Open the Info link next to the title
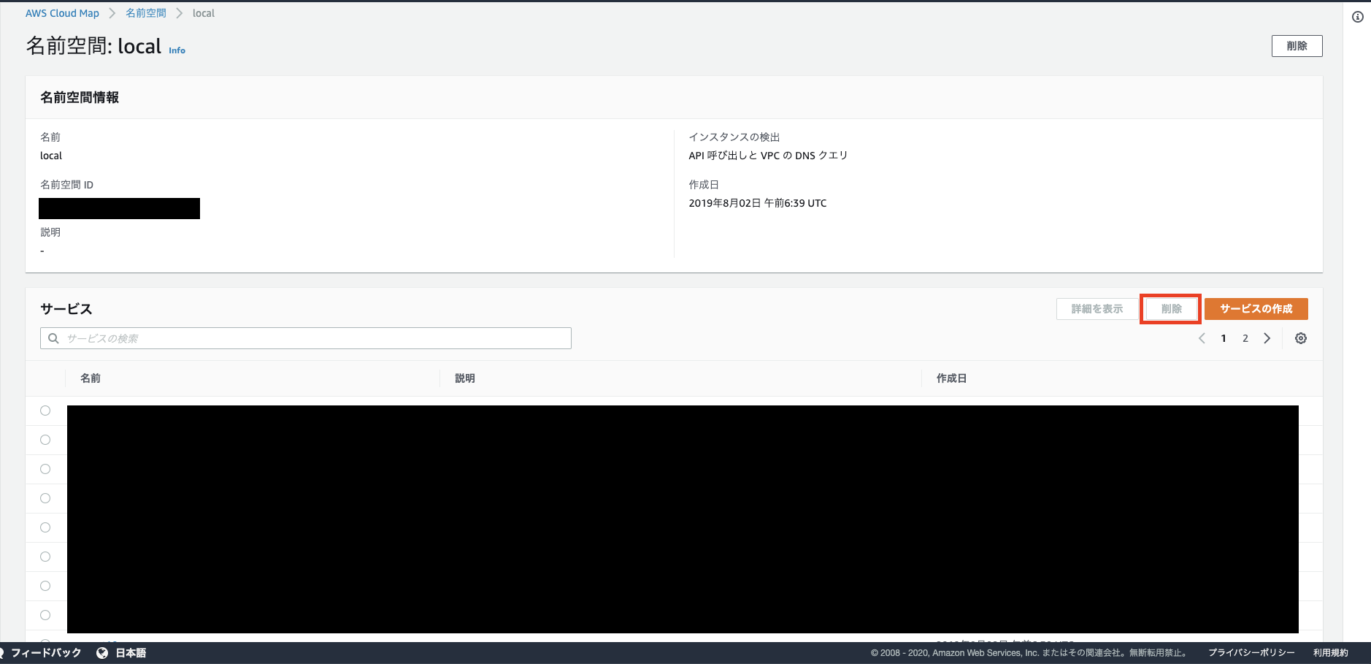The width and height of the screenshot is (1371, 664). pyautogui.click(x=177, y=50)
